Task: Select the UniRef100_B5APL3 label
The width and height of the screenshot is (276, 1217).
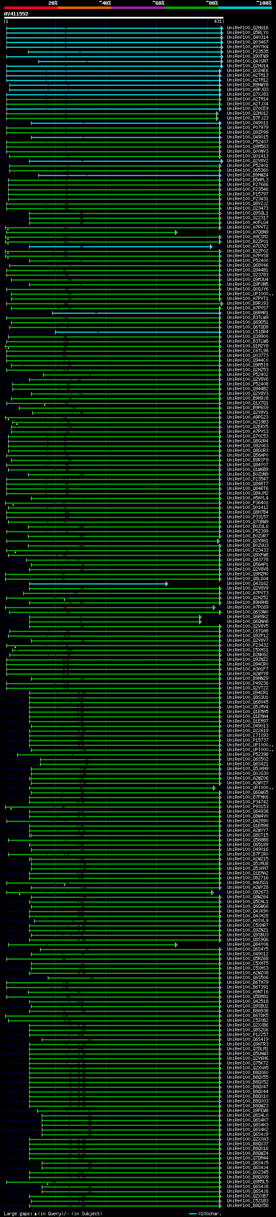Action: 248,180
